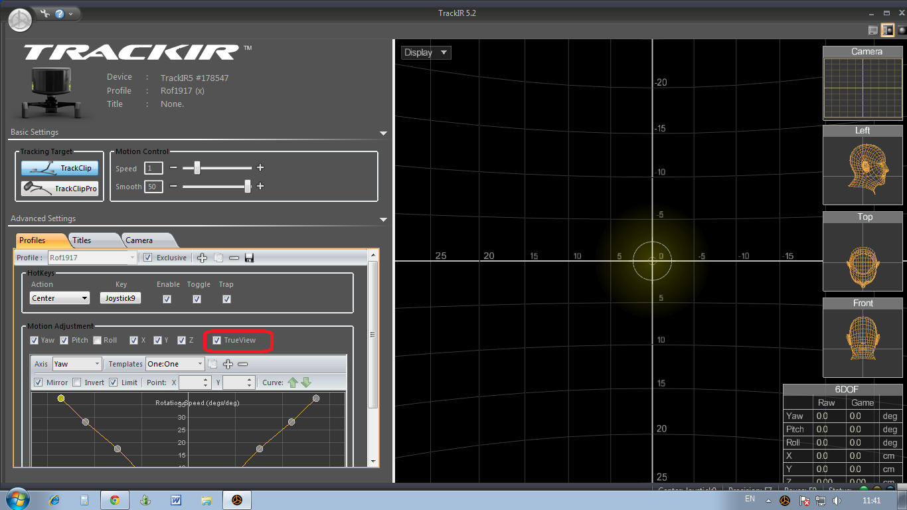Click the Smooth value field showing 50
The image size is (907, 510).
coord(153,187)
